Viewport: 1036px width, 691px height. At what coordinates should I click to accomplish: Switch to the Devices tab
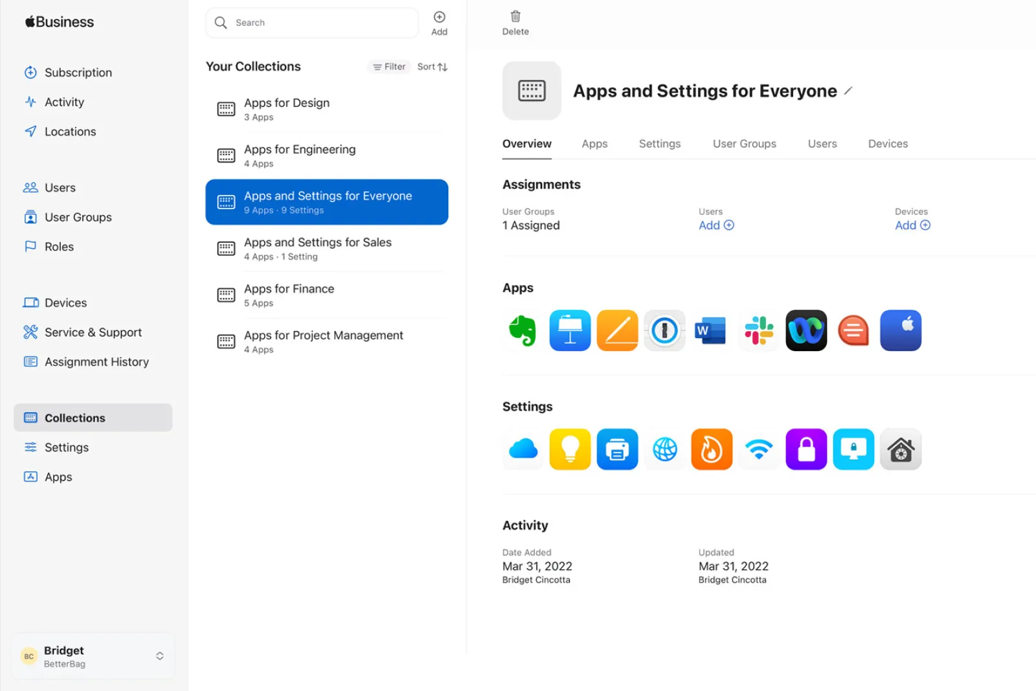(888, 144)
